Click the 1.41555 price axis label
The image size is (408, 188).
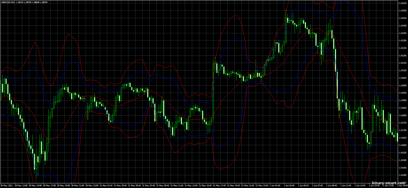[403, 153]
